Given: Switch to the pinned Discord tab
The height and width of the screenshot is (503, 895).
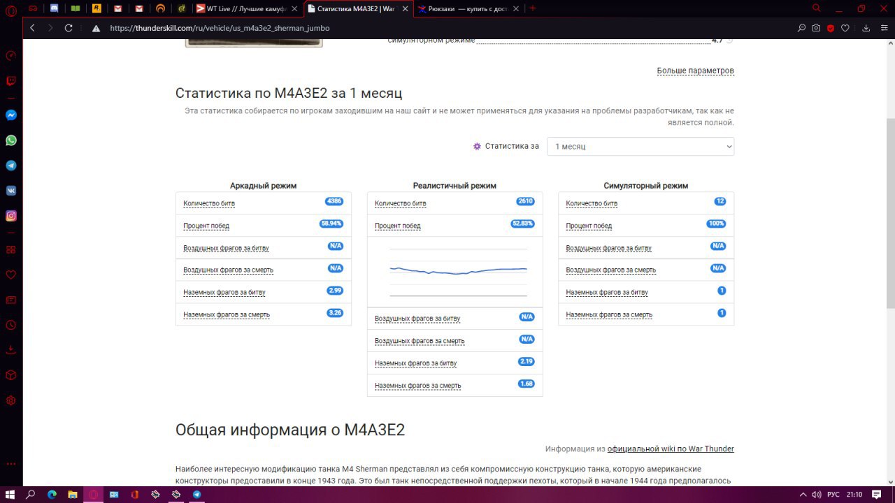Looking at the screenshot, I should click(x=55, y=8).
